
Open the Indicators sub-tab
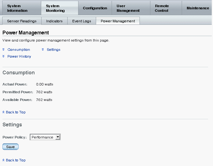click(54, 21)
